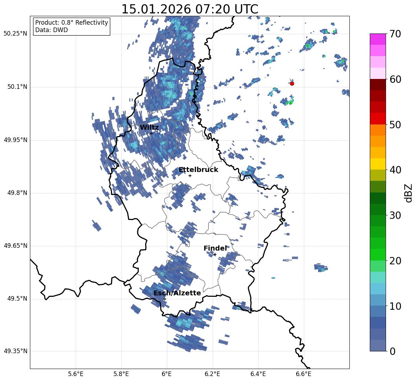Image resolution: width=417 pixels, height=381 pixels.
Task: Click the colorbar tick label 40
Action: click(x=396, y=170)
